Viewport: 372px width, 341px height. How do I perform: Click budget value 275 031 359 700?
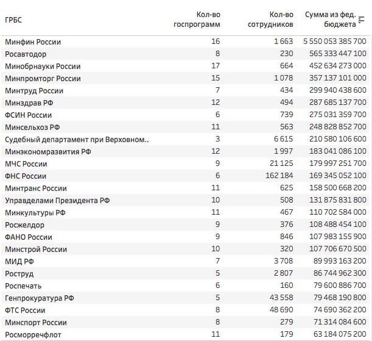click(337, 115)
